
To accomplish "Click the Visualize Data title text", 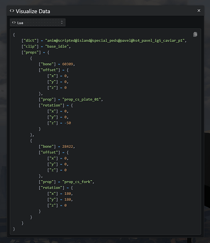I will [x=33, y=11].
